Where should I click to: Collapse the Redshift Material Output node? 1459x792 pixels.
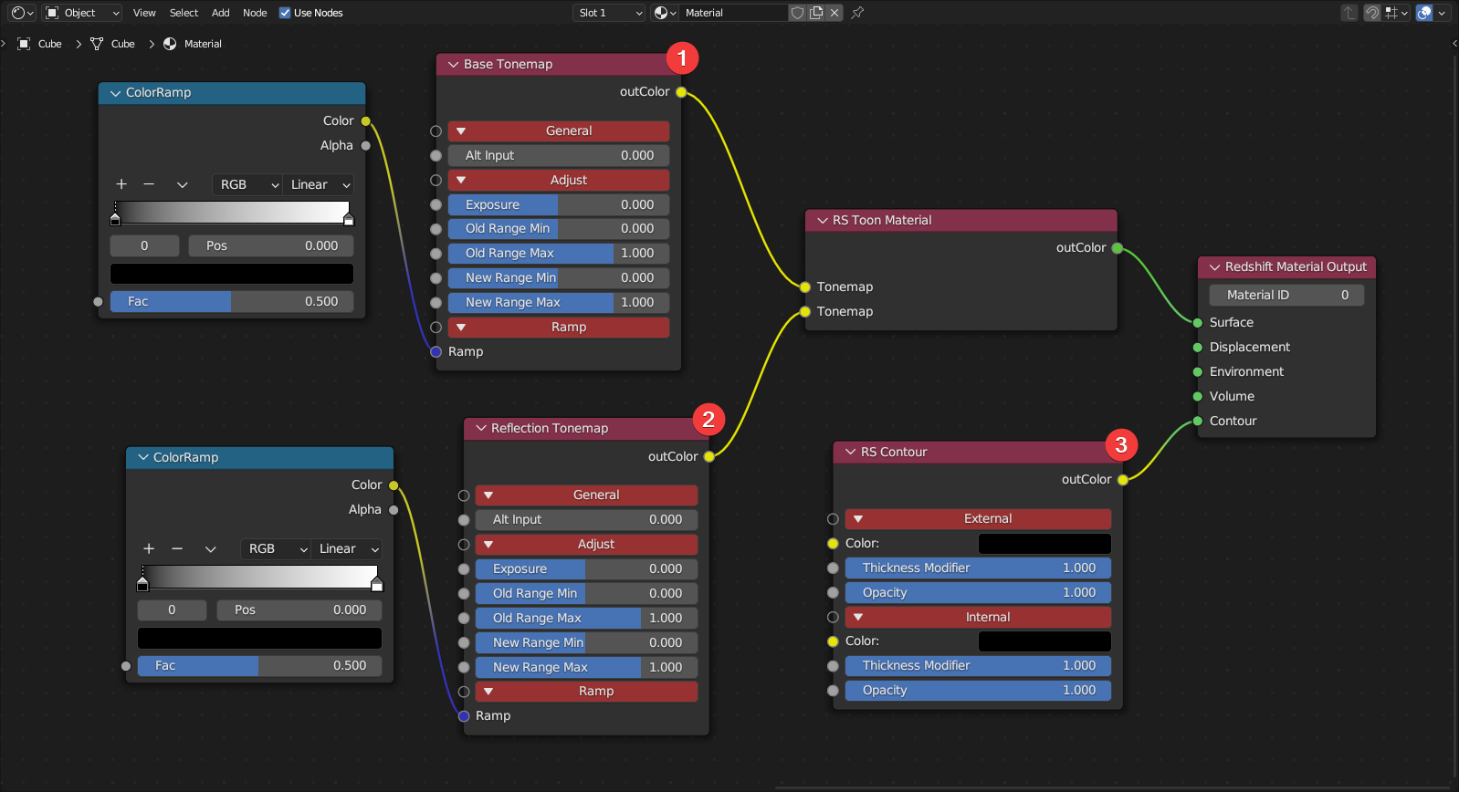coord(1214,267)
